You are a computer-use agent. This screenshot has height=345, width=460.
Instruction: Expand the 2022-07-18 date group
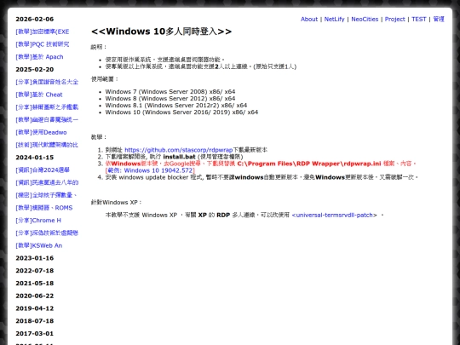pos(35,271)
